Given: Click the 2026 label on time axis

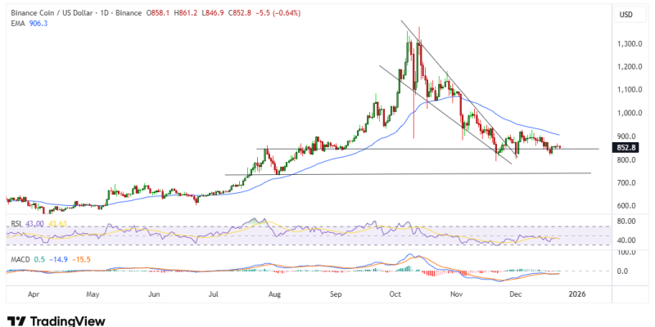Looking at the screenshot, I should click(579, 293).
